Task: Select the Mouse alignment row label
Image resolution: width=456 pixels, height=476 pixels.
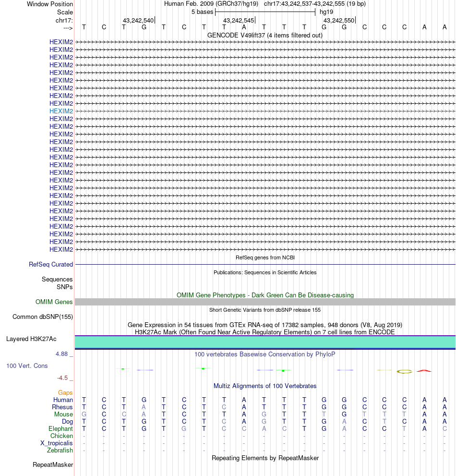Action: pyautogui.click(x=64, y=415)
